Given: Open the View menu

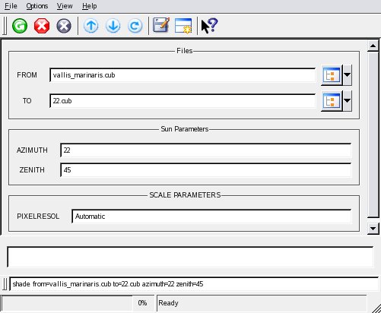Looking at the screenshot, I should coord(65,6).
